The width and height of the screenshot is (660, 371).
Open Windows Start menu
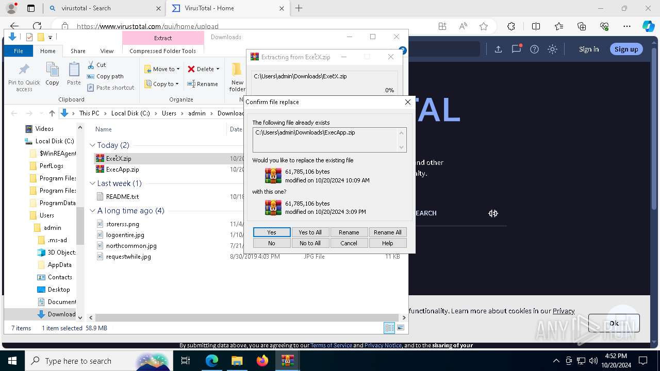pos(12,361)
